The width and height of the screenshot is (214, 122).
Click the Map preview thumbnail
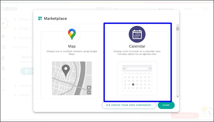coord(72,78)
